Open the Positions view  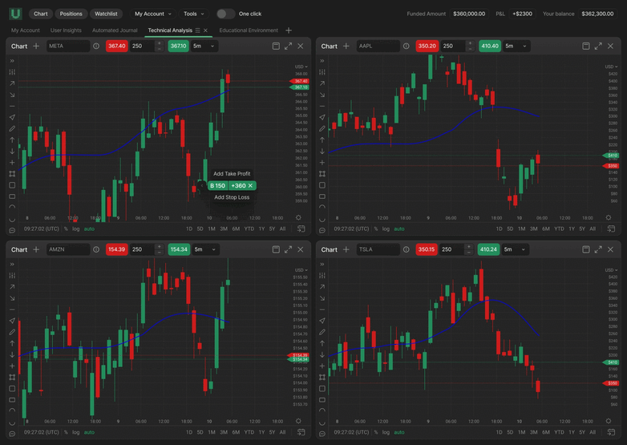71,14
